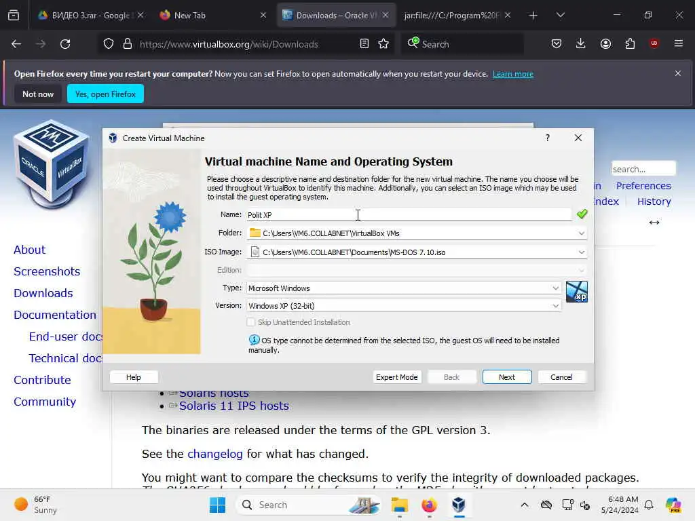695x521 pixels.
Task: Click the uBlock Origin extension icon
Action: tap(654, 43)
